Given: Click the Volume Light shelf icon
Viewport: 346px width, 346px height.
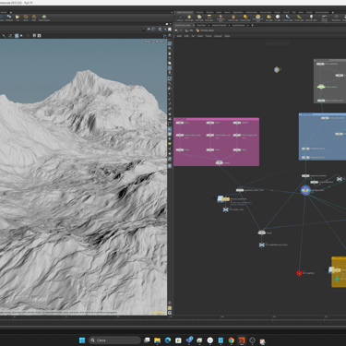Looking at the screenshot, I should (233, 18).
